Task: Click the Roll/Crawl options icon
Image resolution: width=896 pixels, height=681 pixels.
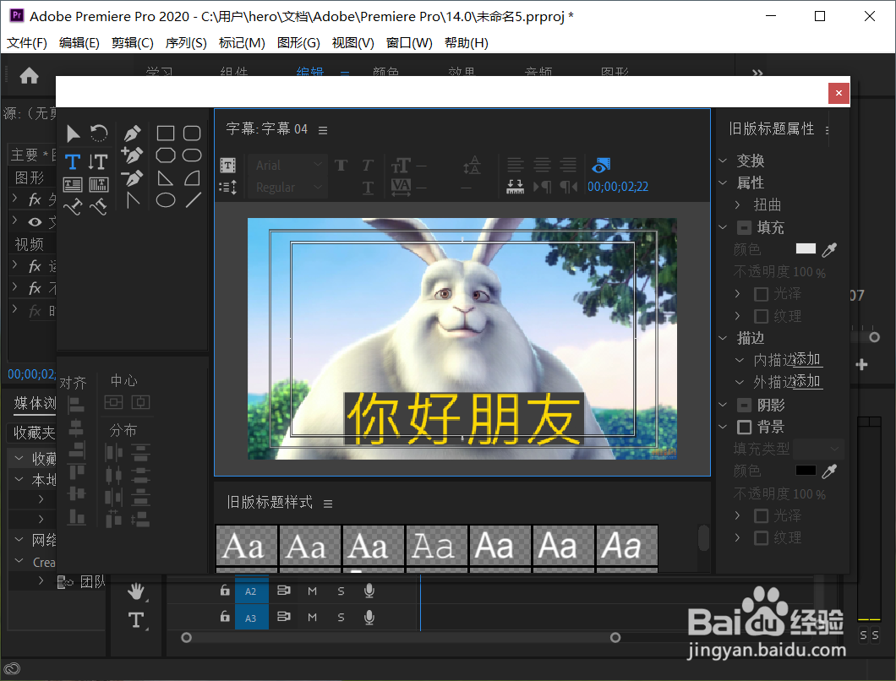Action: (228, 187)
